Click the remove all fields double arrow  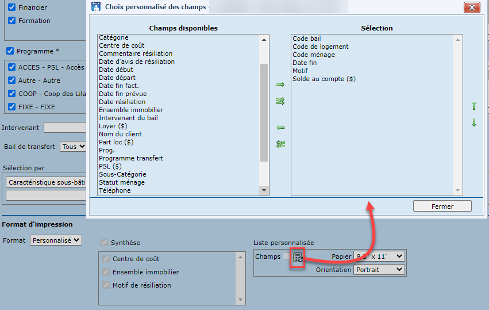coord(280,144)
